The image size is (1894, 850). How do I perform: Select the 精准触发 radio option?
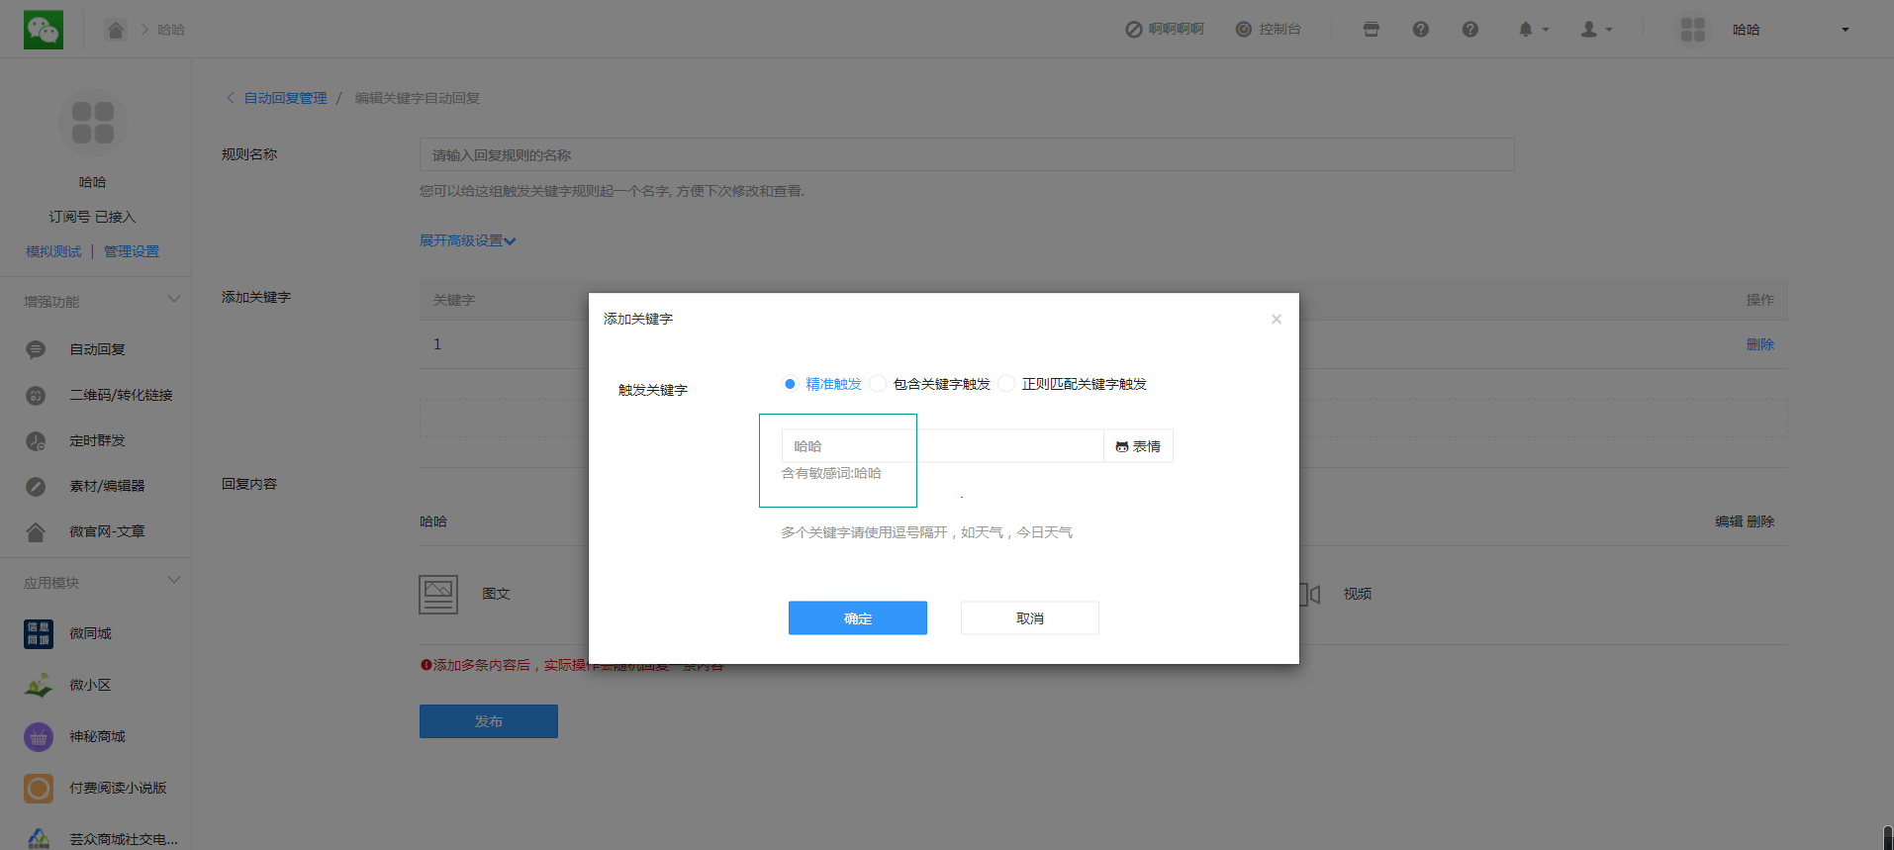(x=790, y=384)
